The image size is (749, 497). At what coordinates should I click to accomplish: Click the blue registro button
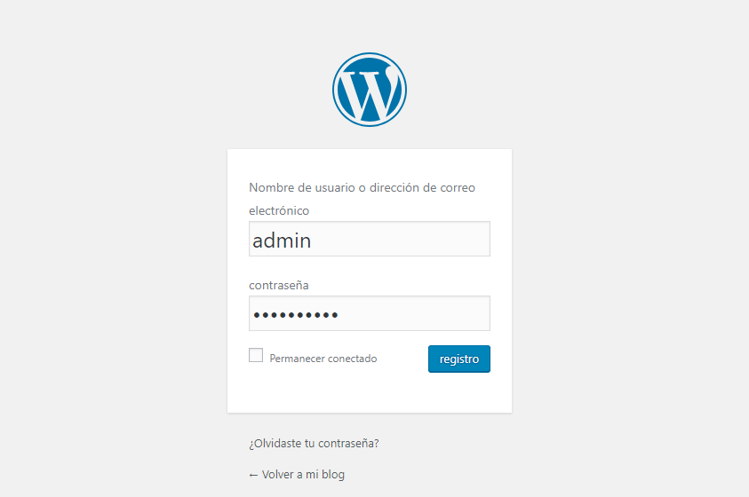[x=459, y=359]
